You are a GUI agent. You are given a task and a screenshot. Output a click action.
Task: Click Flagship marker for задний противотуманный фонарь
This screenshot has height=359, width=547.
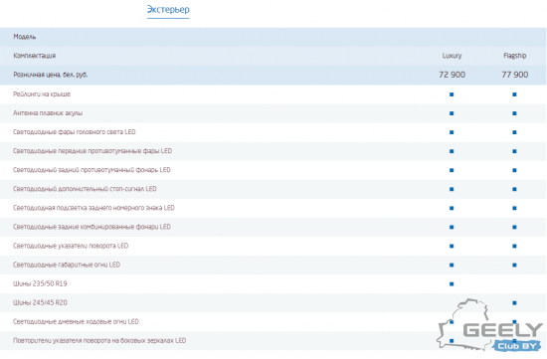pyautogui.click(x=514, y=170)
